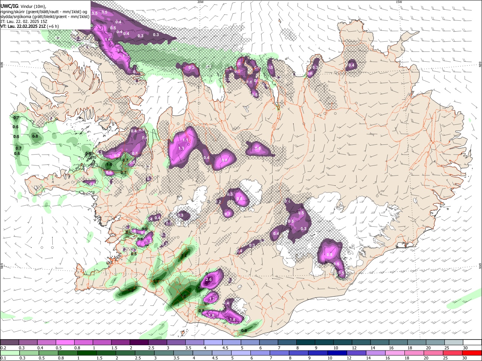Select the lower legend swatch between 2 and 2.5
The width and height of the screenshot is (482, 361).
point(125,353)
